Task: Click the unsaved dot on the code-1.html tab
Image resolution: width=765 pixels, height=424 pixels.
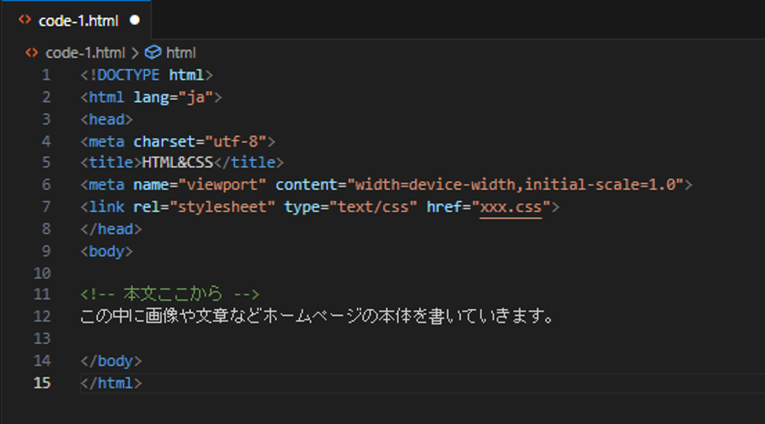Action: tap(135, 20)
